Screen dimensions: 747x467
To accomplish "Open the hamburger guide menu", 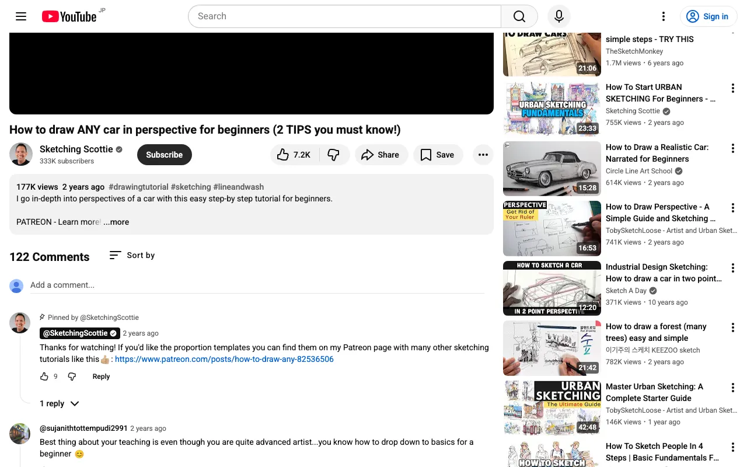I will coord(21,16).
